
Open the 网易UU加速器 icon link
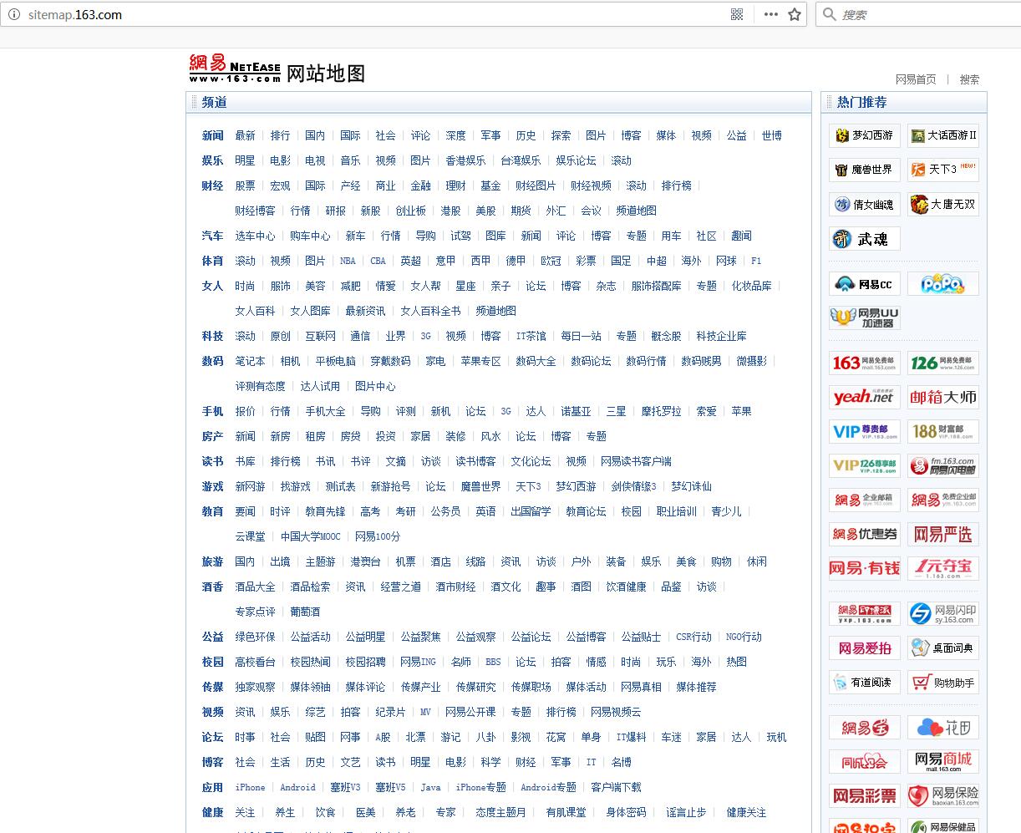click(865, 318)
